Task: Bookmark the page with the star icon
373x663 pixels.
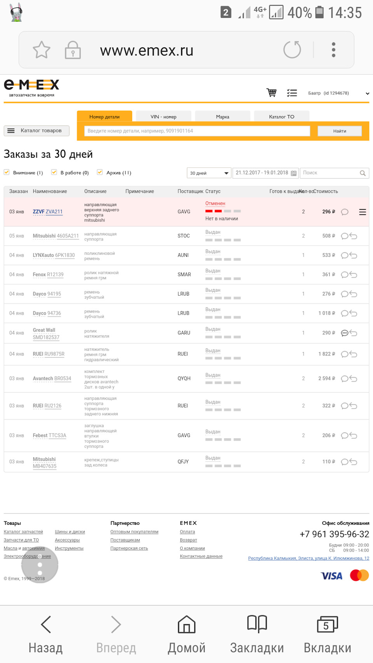Action: pyautogui.click(x=42, y=50)
